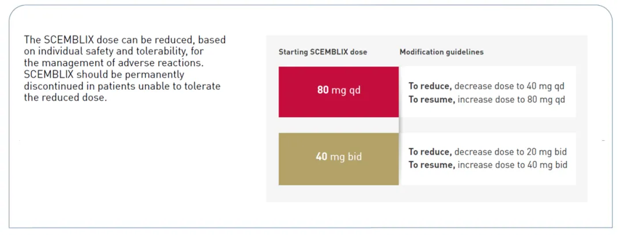Click the line "the management of adverse reactions."
This screenshot has height=235, width=622.
(114, 63)
